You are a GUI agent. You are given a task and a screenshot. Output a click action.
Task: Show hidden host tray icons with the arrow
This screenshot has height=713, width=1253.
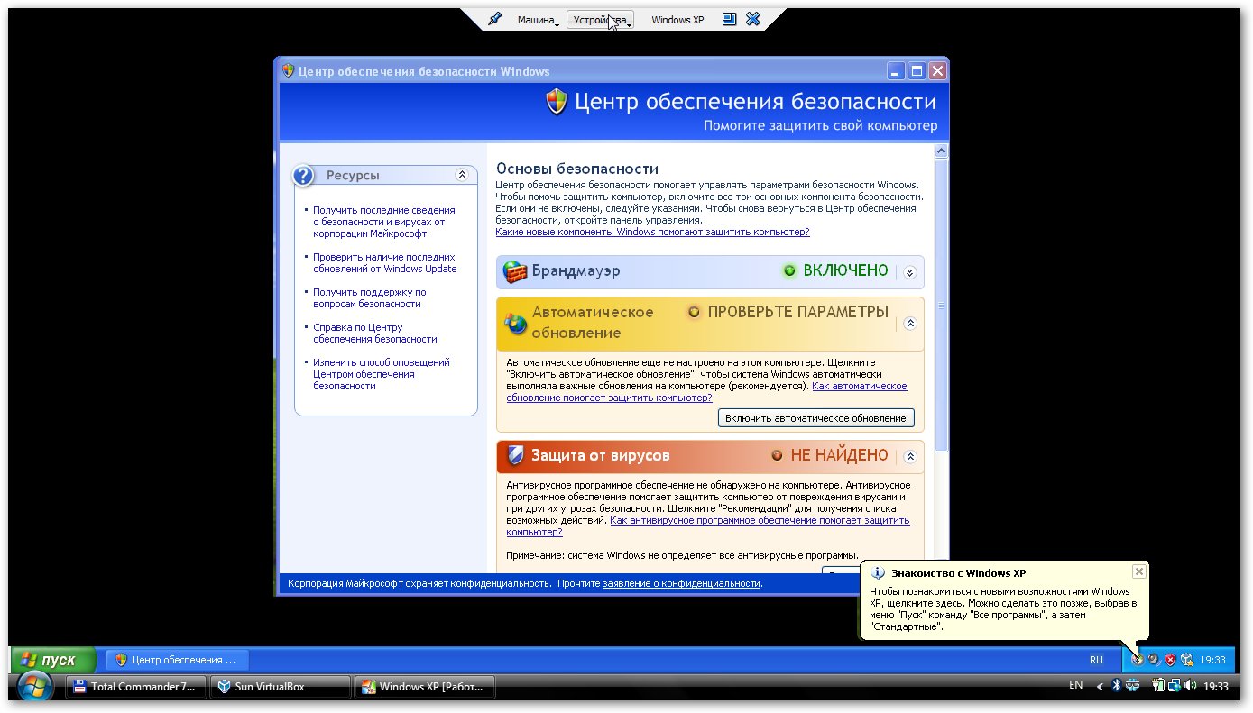tap(1100, 687)
